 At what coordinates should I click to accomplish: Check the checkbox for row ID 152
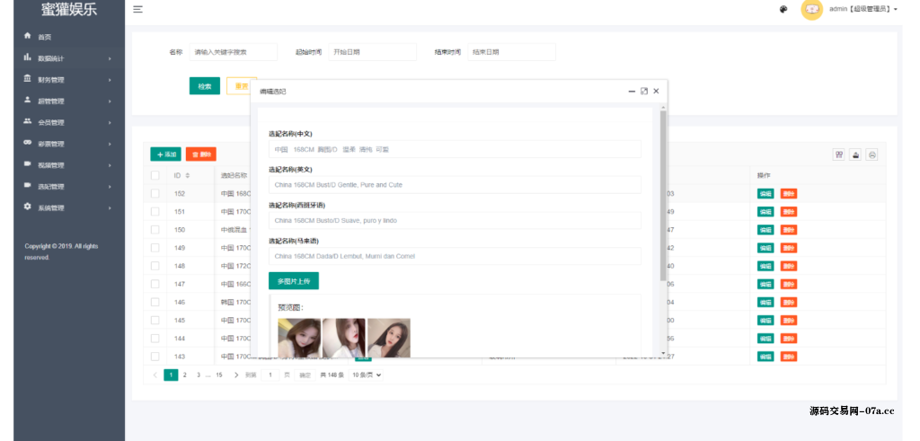point(155,193)
